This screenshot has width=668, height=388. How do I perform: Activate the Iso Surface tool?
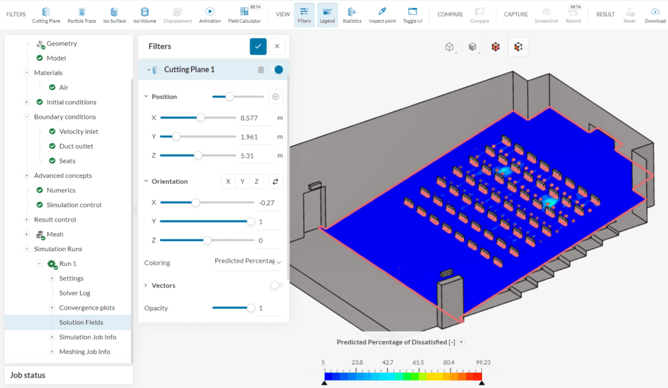tap(114, 13)
